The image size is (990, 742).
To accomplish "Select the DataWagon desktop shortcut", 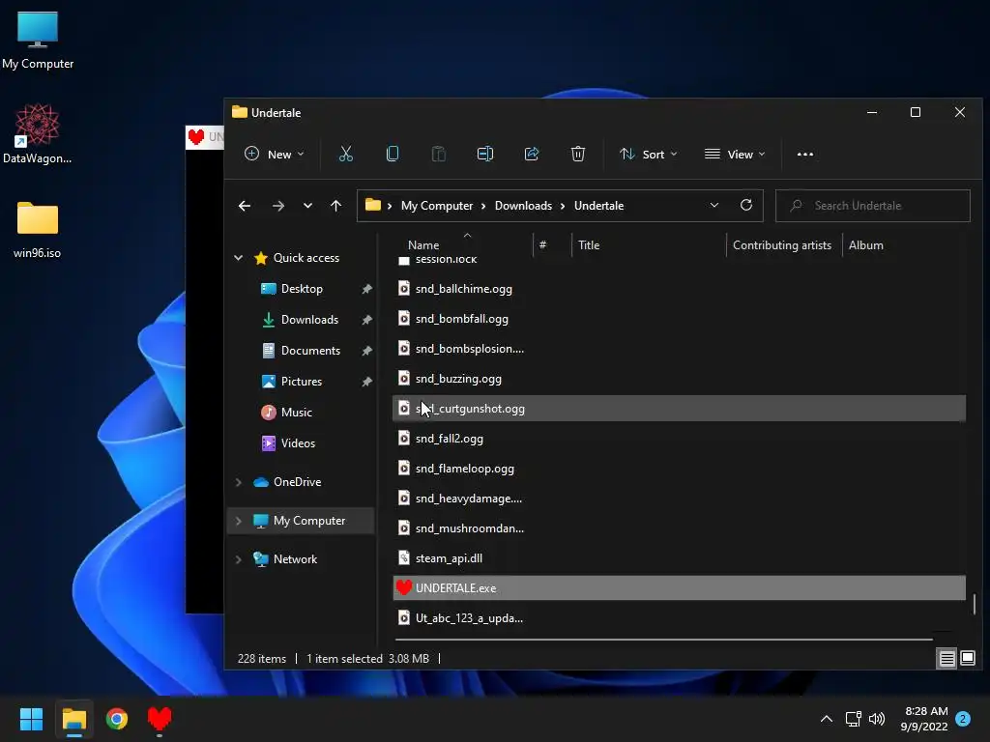I will point(38,134).
